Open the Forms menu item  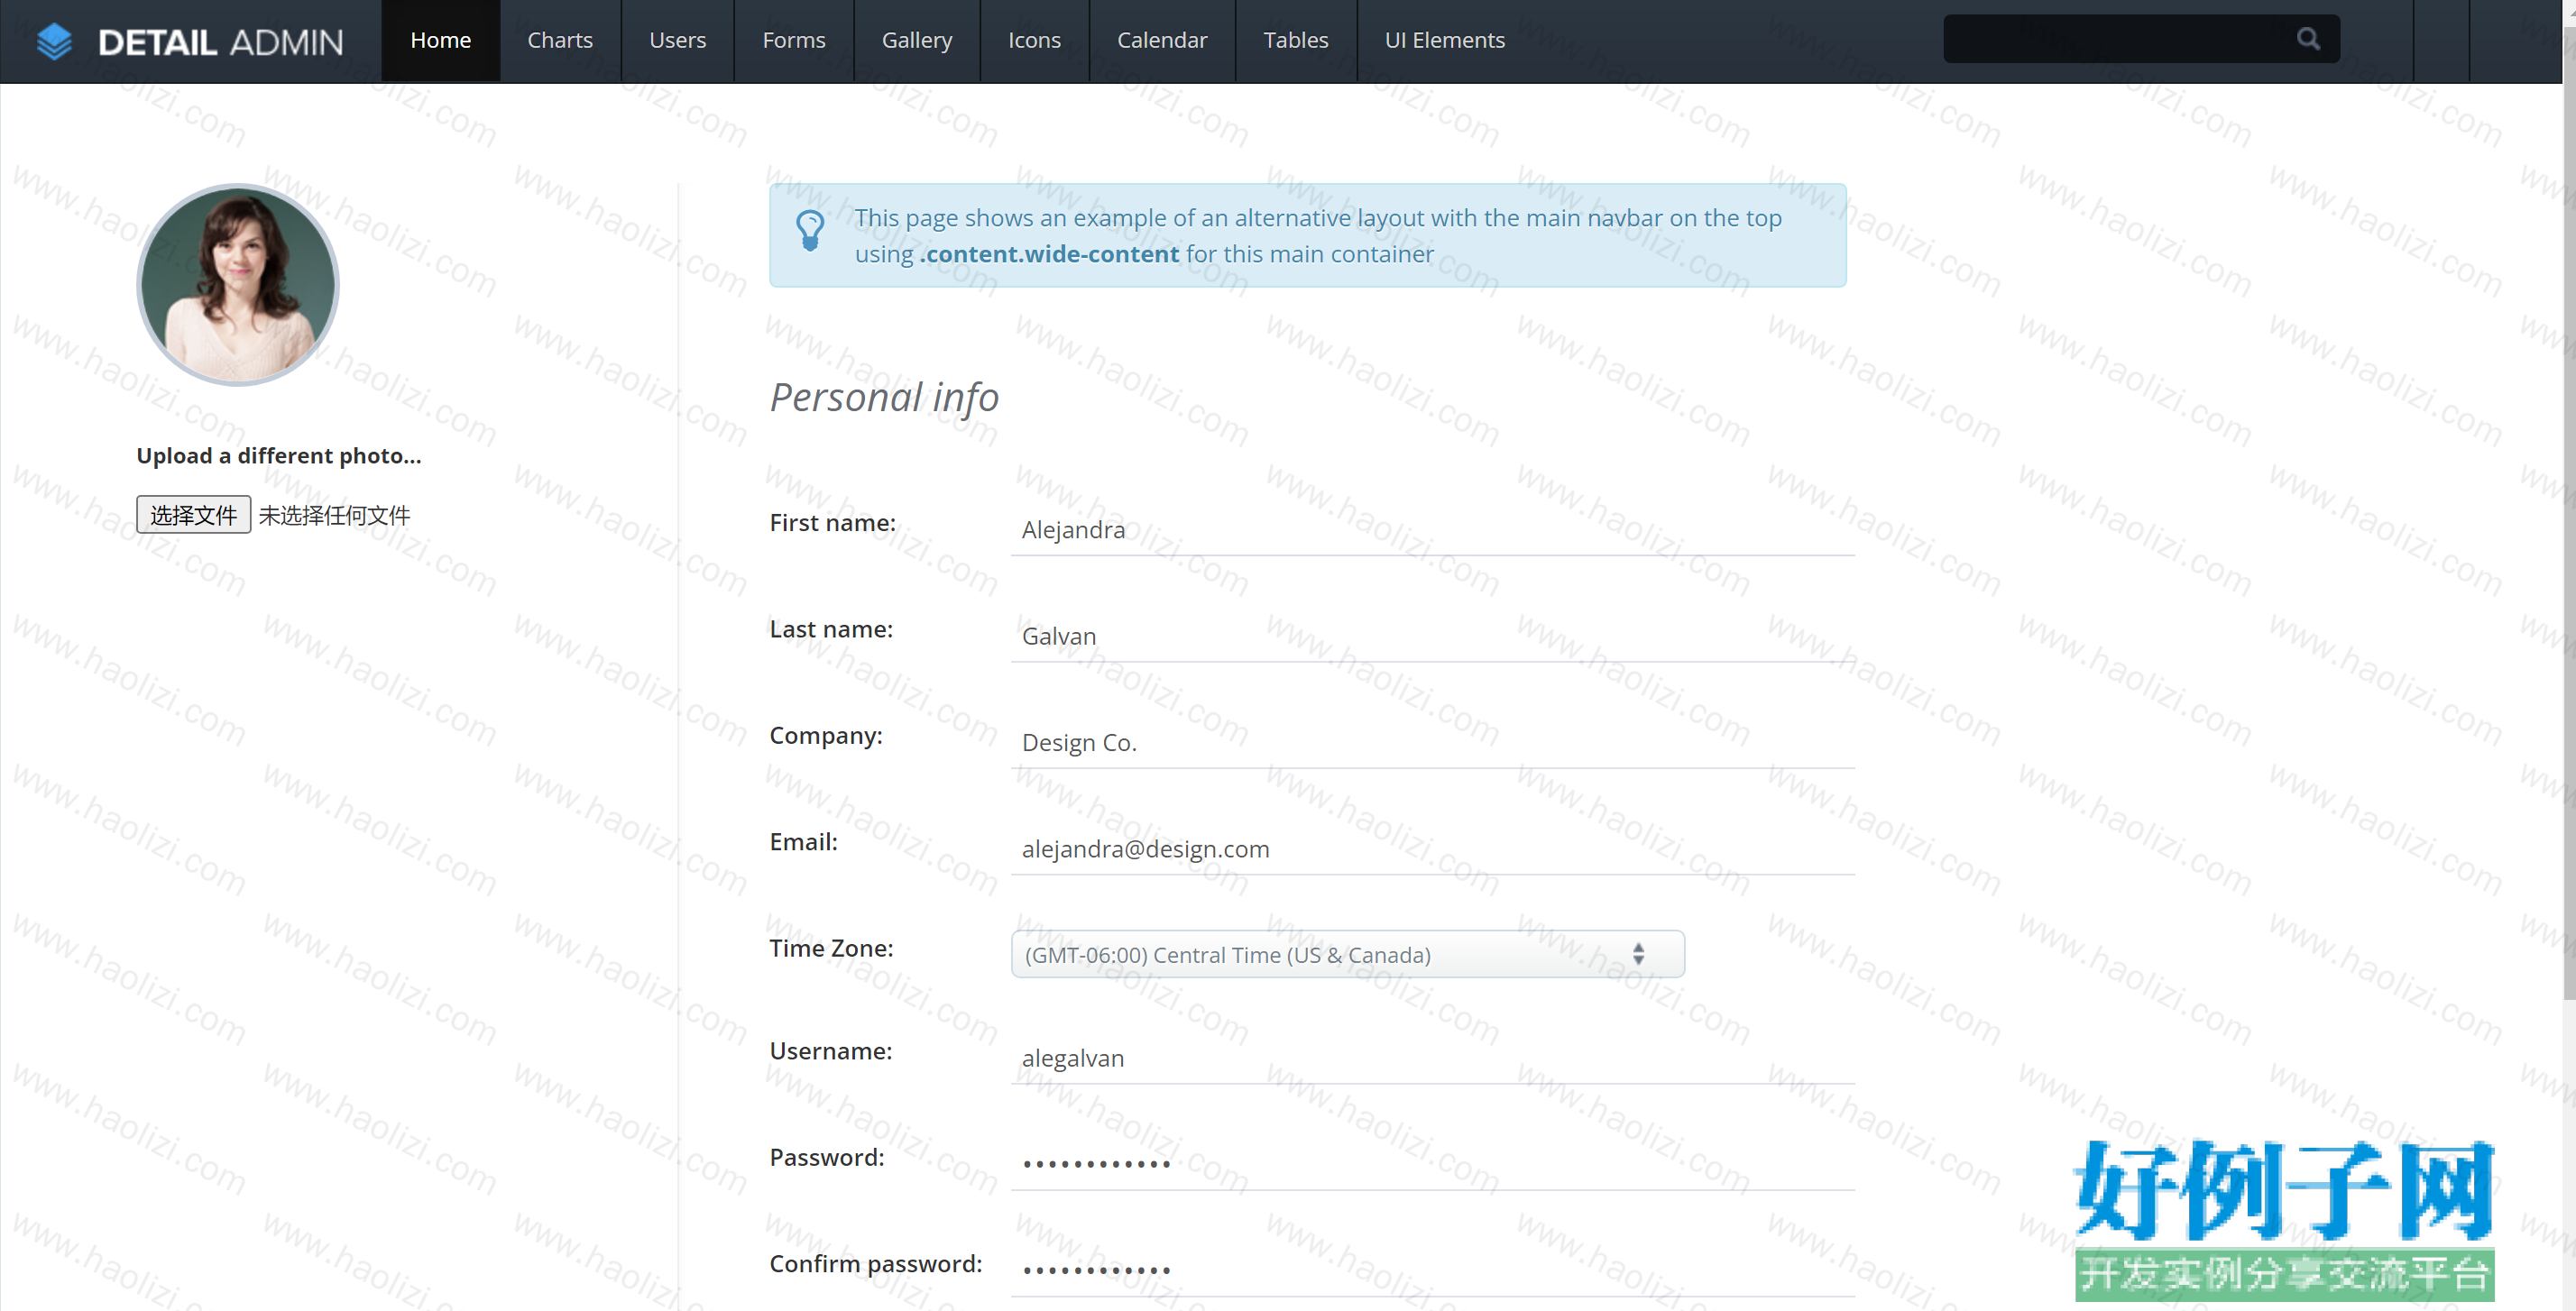pyautogui.click(x=793, y=41)
